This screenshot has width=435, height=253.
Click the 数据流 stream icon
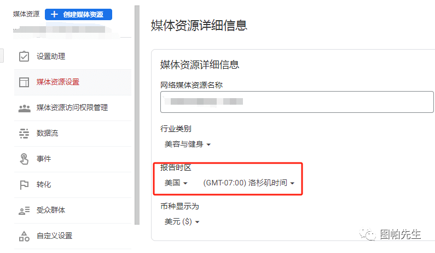pos(24,133)
